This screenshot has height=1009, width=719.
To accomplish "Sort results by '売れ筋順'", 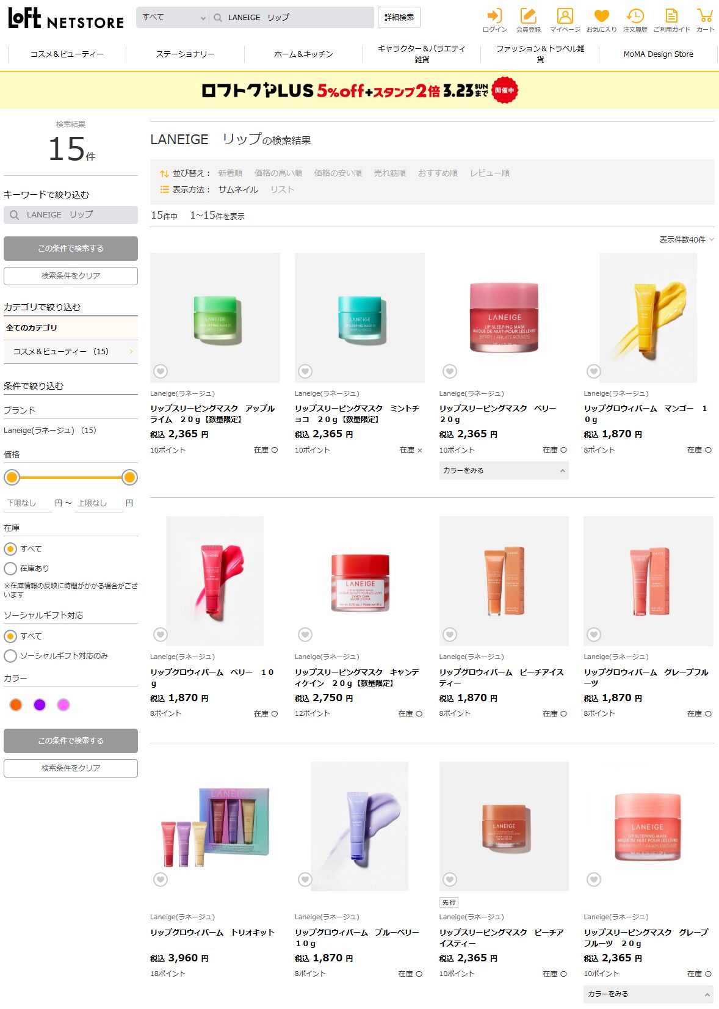I will point(390,173).
